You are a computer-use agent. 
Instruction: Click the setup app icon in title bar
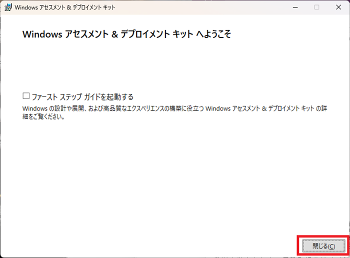(x=8, y=7)
